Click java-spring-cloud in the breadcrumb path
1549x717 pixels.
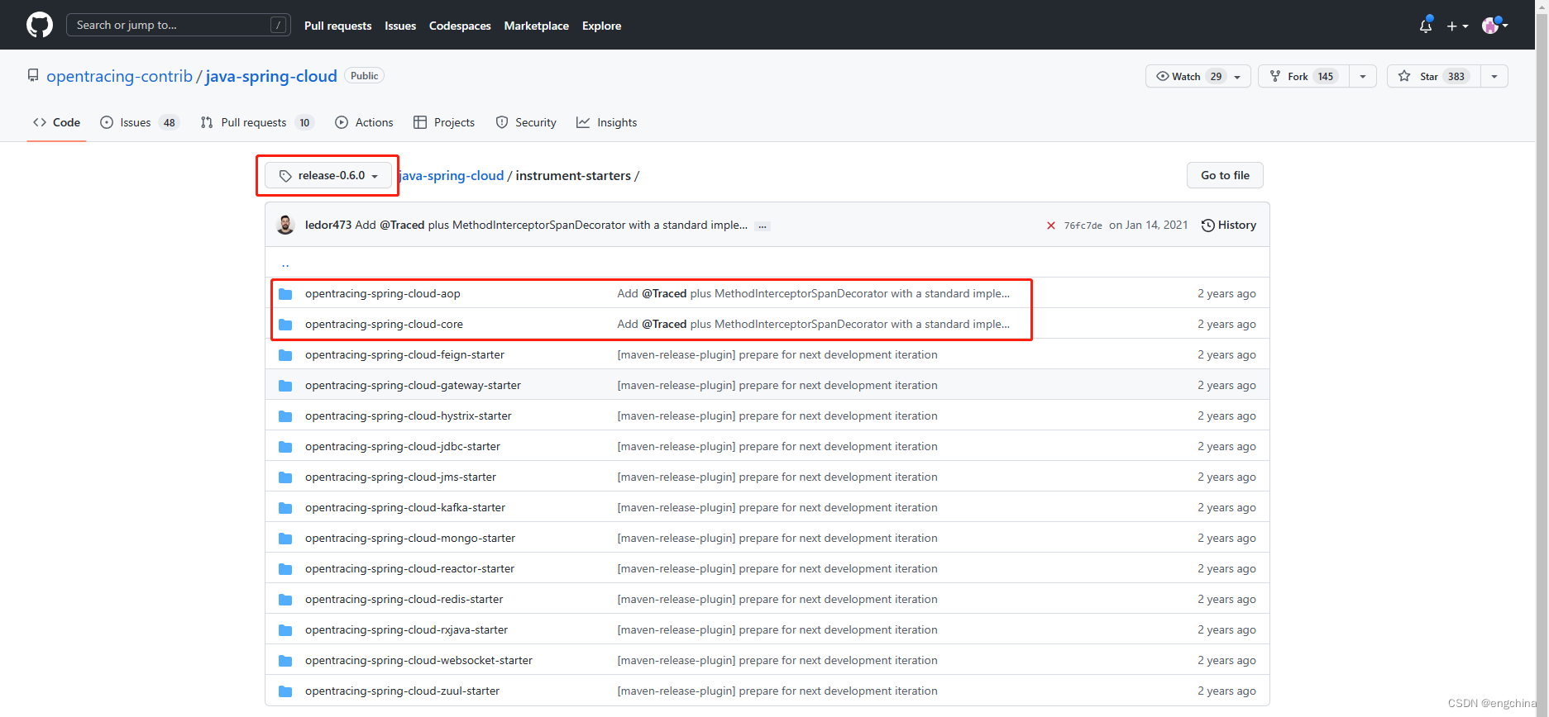452,175
